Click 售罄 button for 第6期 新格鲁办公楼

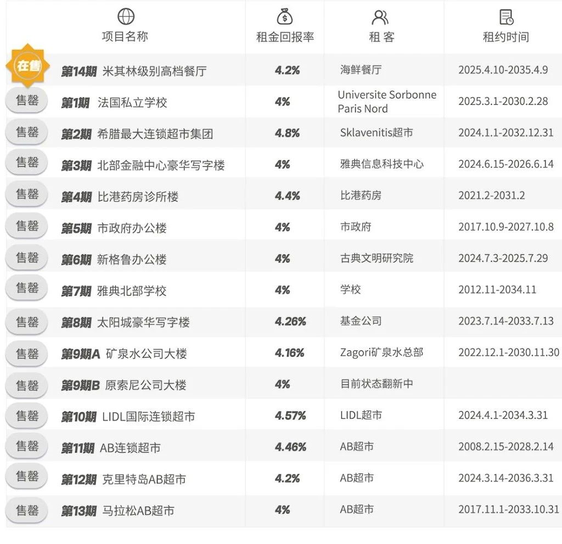[x=27, y=258]
